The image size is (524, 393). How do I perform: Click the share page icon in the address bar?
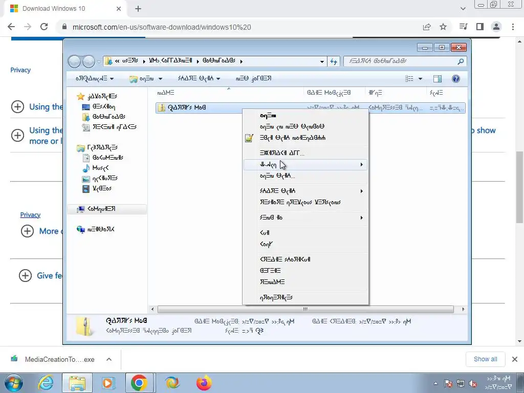427,27
